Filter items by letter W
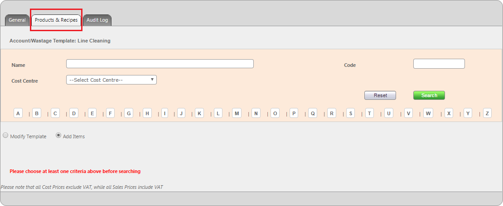Viewport: 503px width, 206px height. coord(428,113)
